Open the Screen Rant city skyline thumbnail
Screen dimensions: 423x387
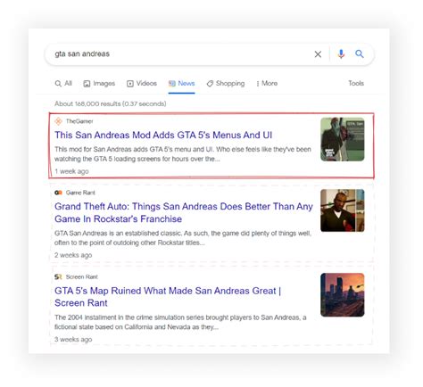pyautogui.click(x=343, y=295)
